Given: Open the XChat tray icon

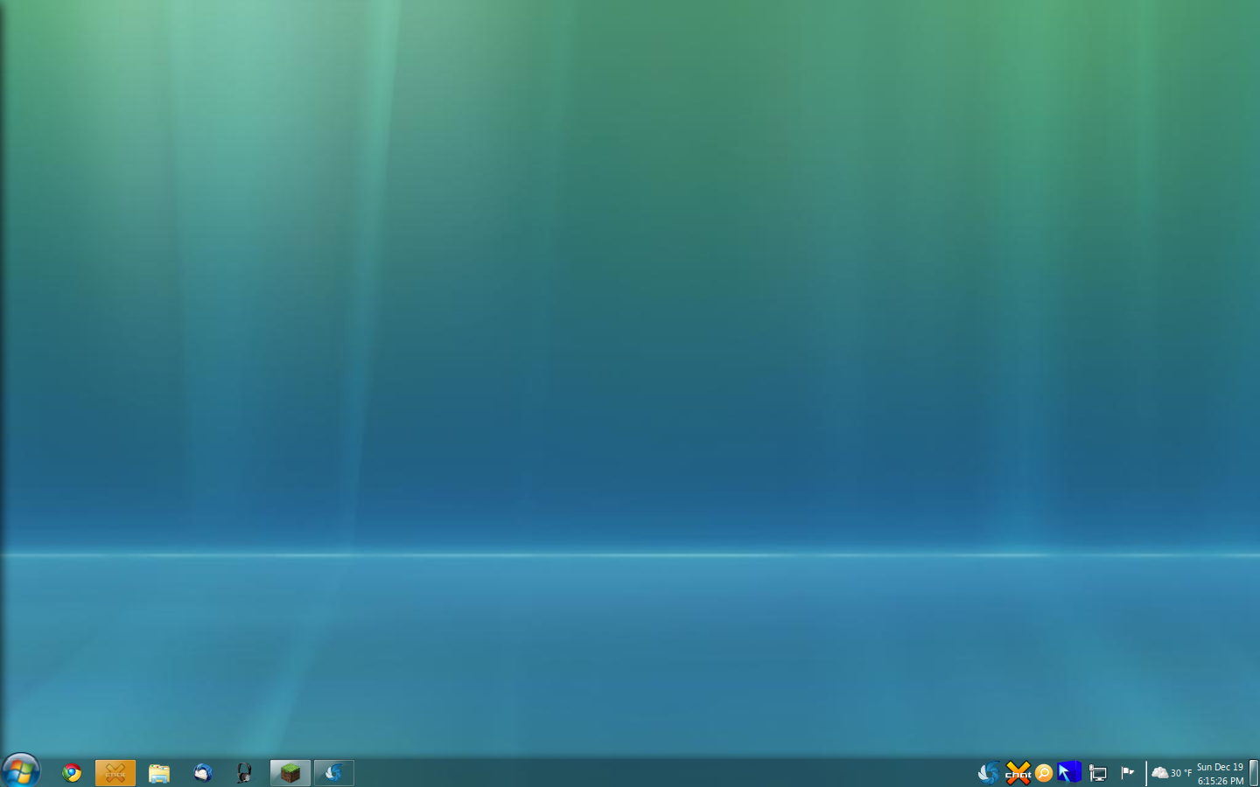Looking at the screenshot, I should tap(1018, 773).
